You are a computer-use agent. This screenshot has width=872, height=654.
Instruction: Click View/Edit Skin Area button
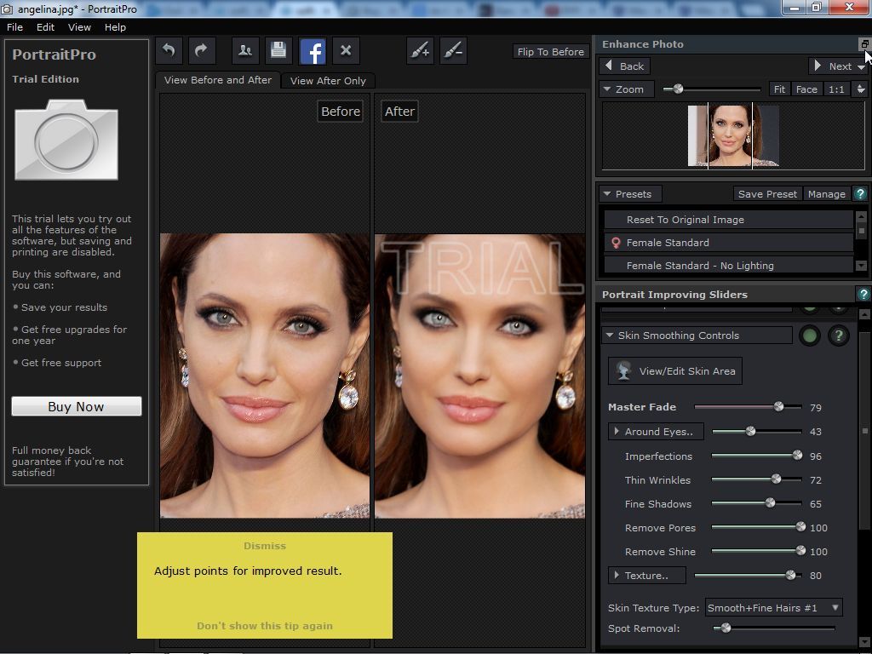pos(675,371)
